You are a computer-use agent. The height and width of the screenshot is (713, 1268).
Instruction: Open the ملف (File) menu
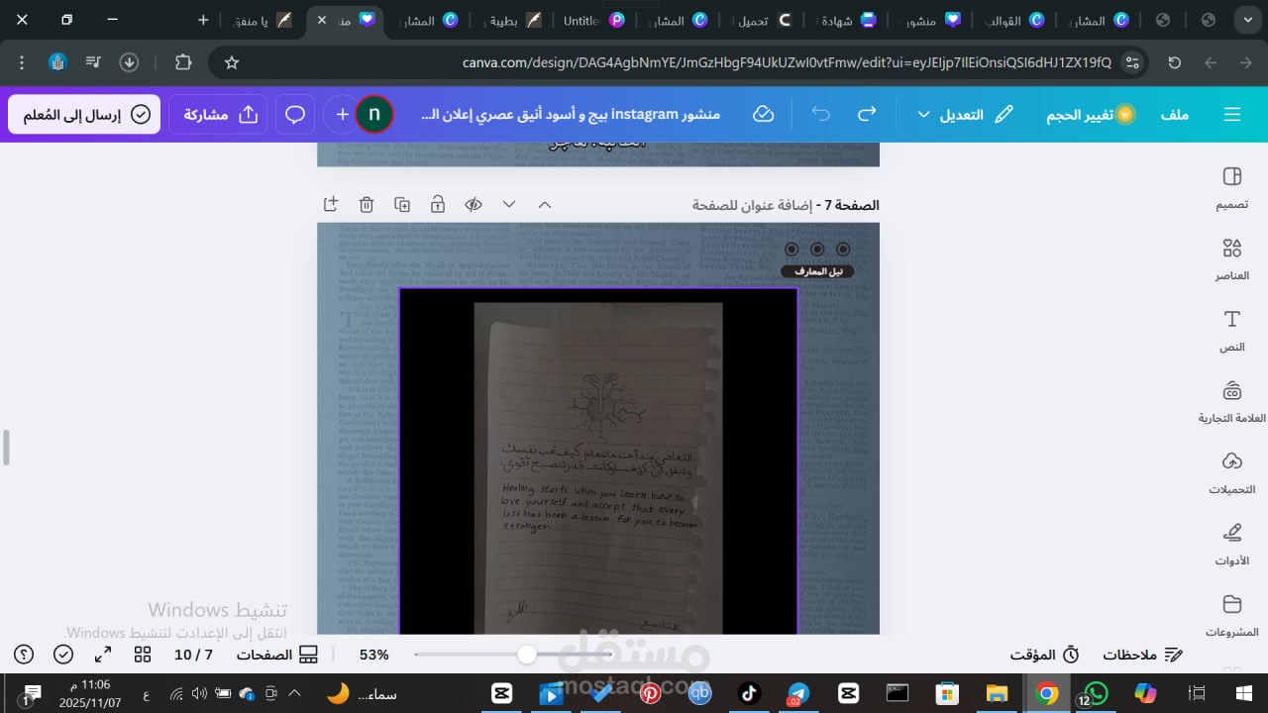pos(1175,114)
